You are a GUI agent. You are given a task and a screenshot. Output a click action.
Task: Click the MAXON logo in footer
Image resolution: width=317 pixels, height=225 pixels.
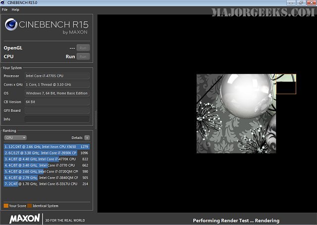(25, 219)
